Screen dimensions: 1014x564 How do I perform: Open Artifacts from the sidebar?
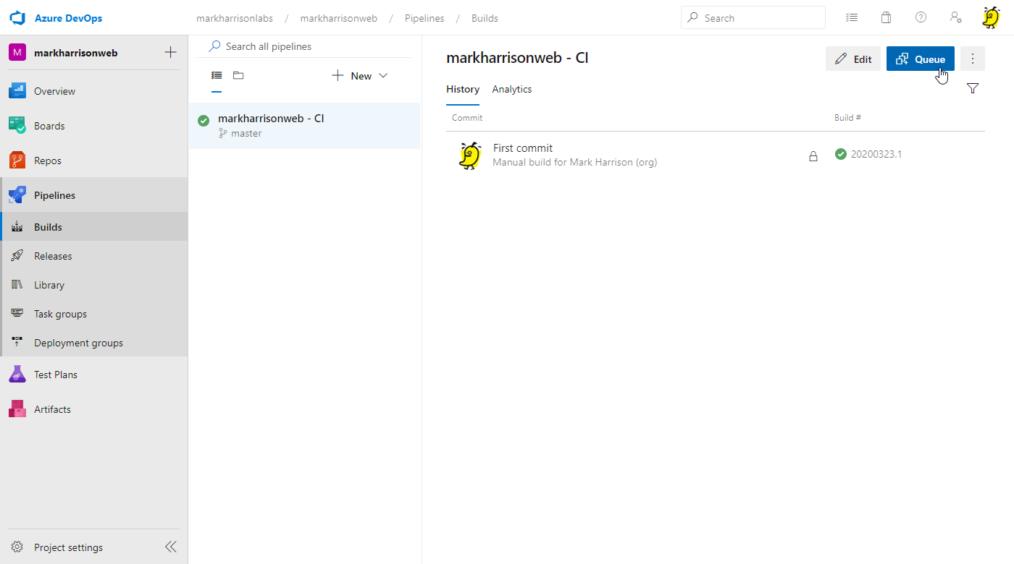pyautogui.click(x=52, y=409)
